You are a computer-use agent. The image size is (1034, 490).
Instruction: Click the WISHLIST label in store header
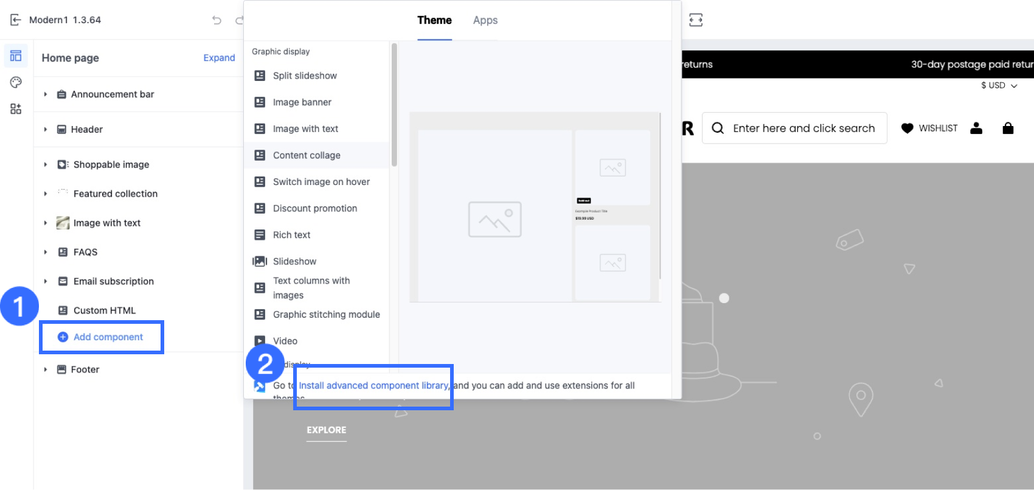[938, 128]
